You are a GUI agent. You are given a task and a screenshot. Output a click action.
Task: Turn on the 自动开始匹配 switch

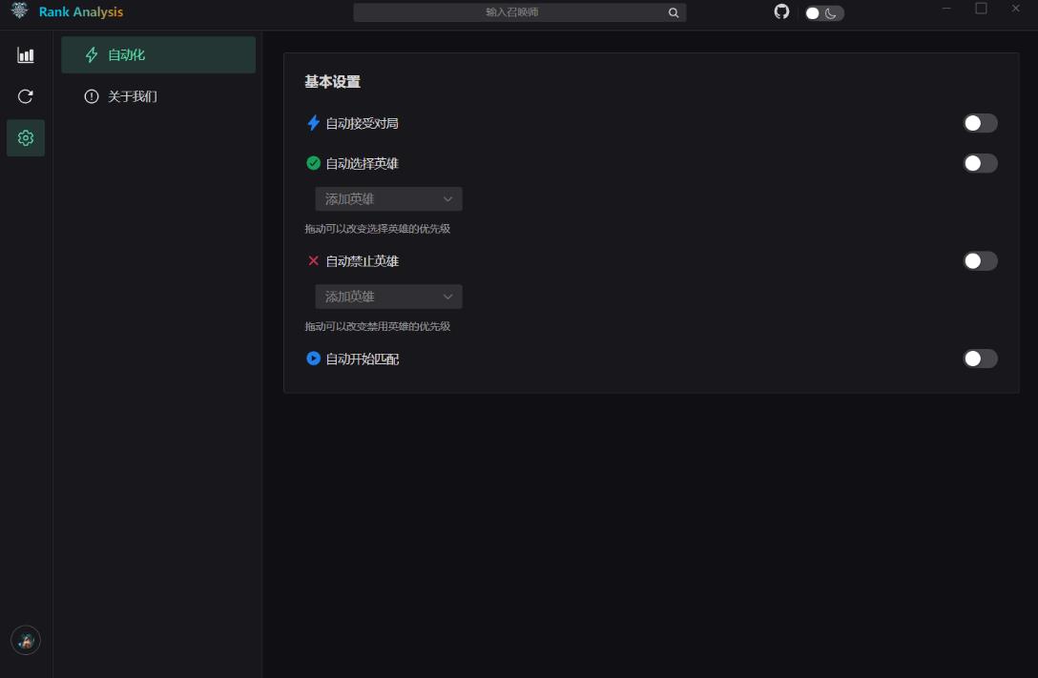(x=981, y=359)
